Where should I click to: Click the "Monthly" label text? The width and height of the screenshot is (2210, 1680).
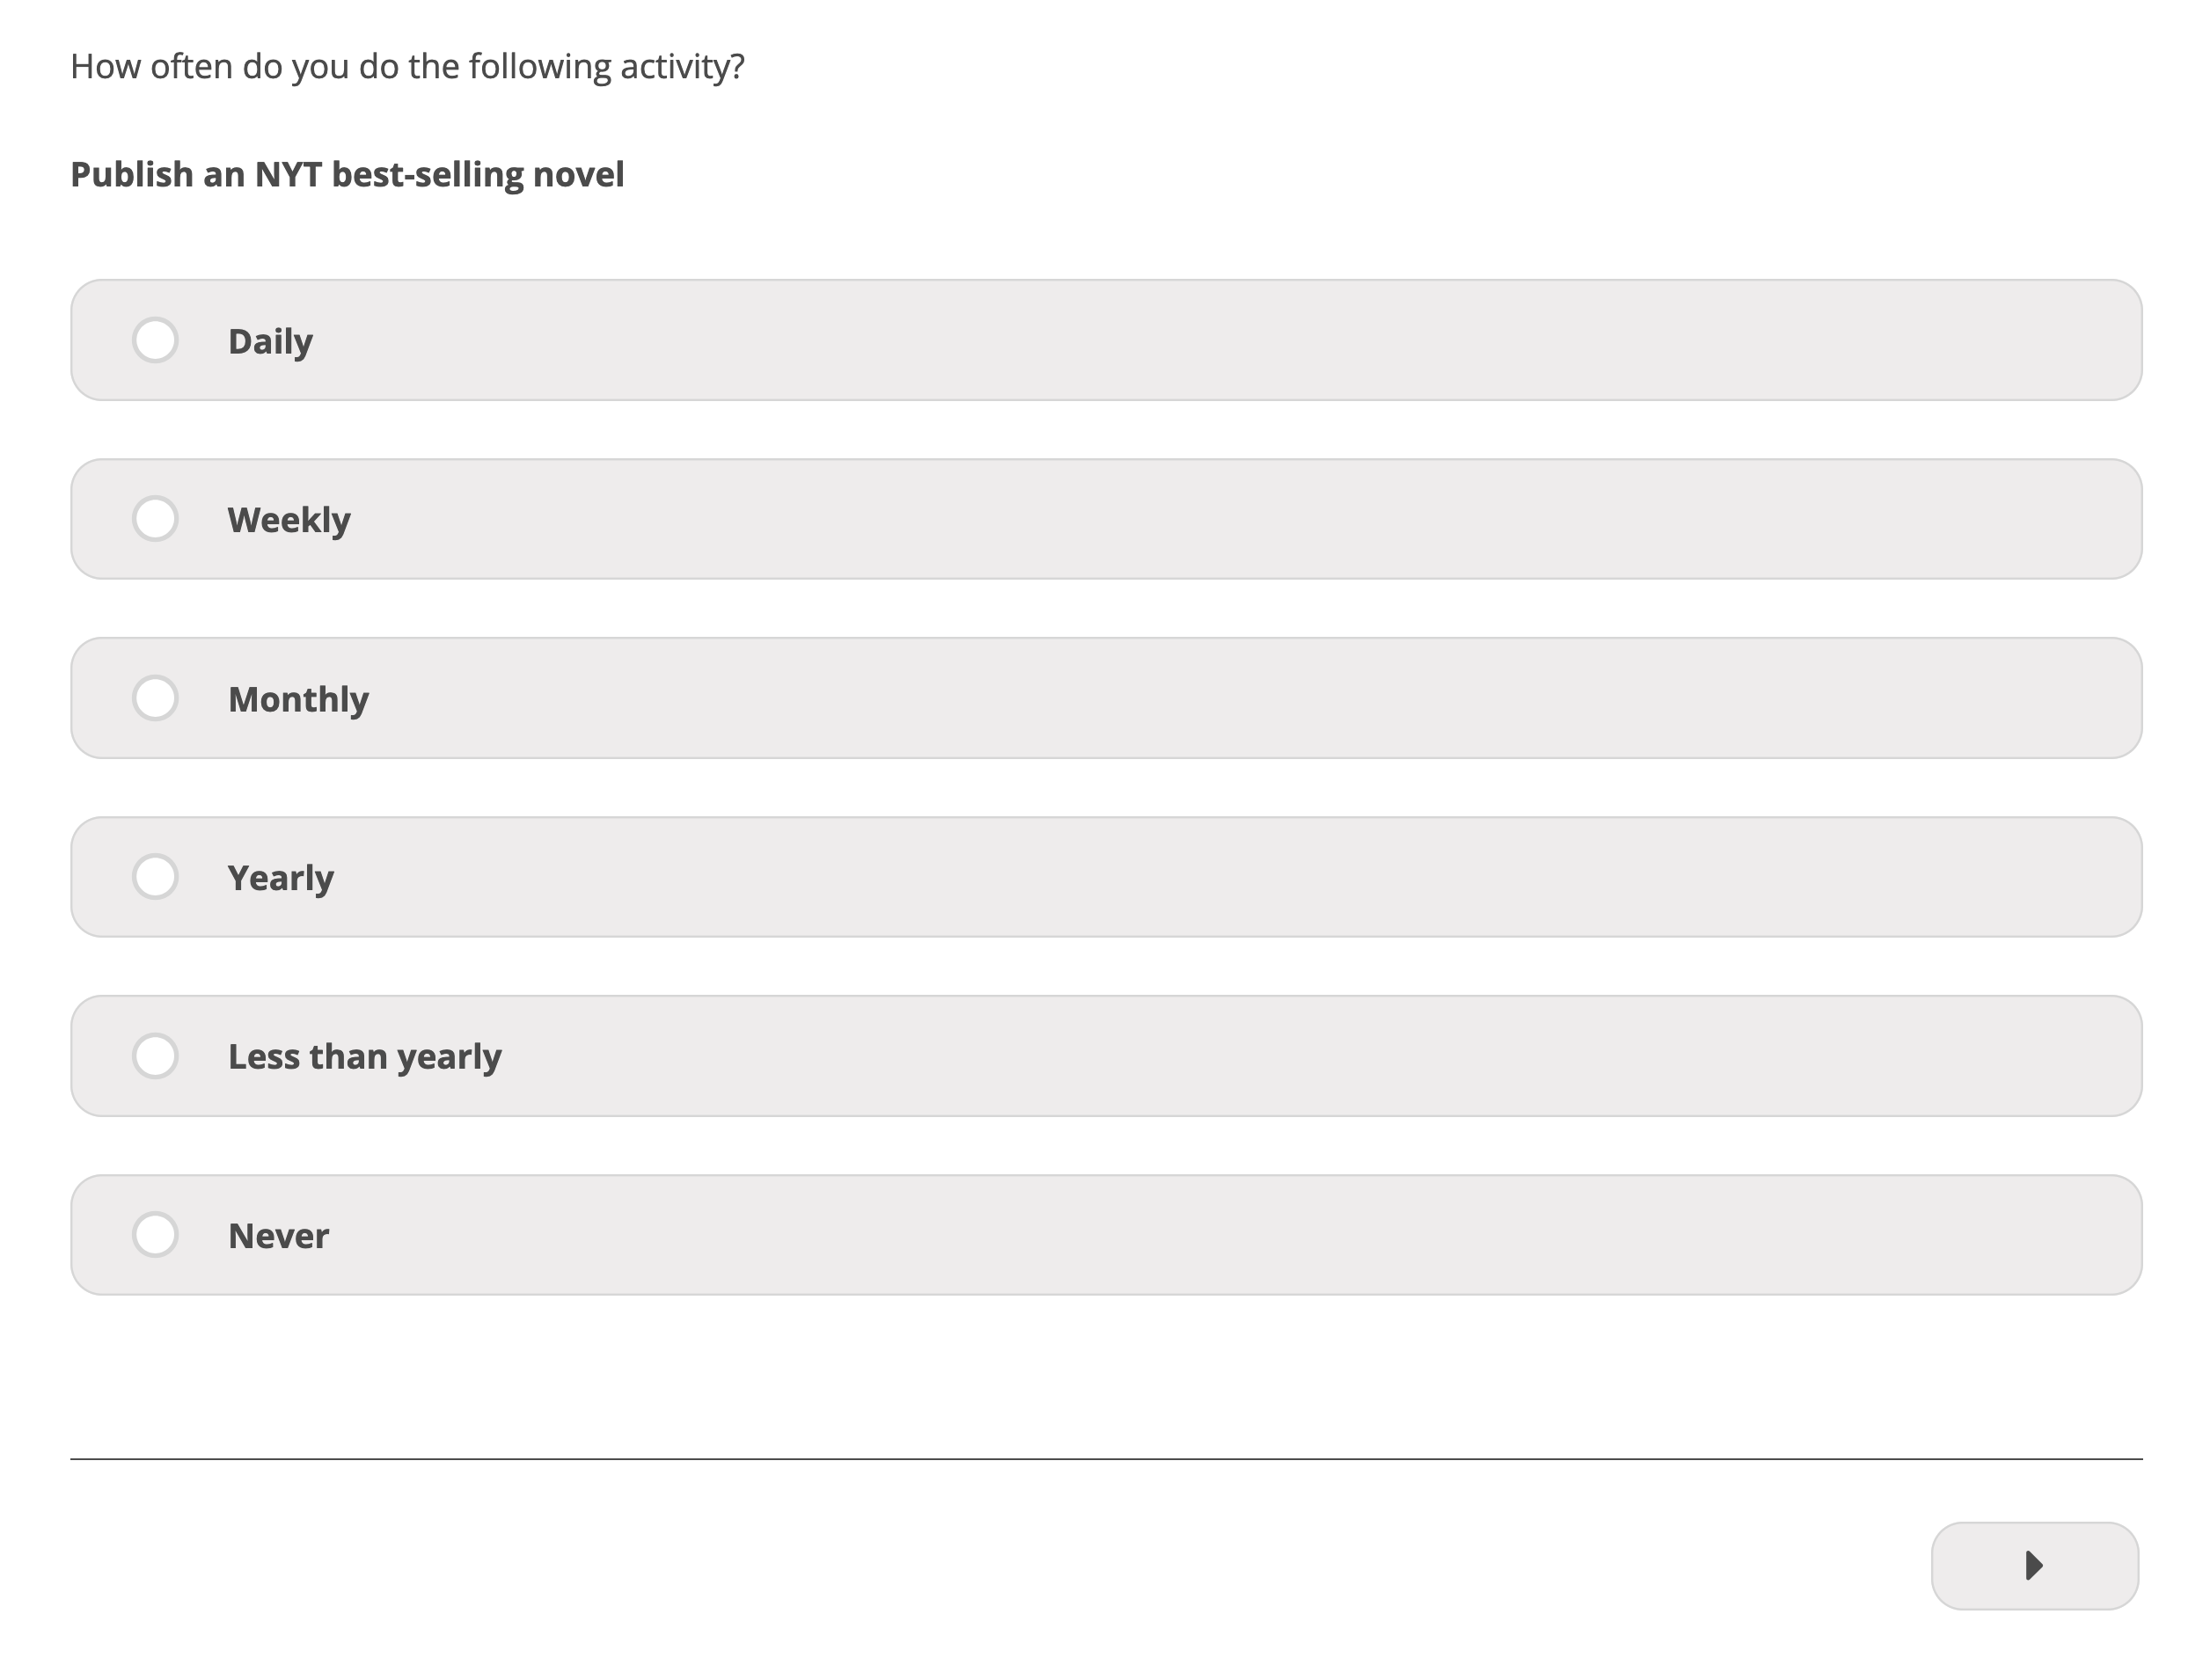[298, 699]
